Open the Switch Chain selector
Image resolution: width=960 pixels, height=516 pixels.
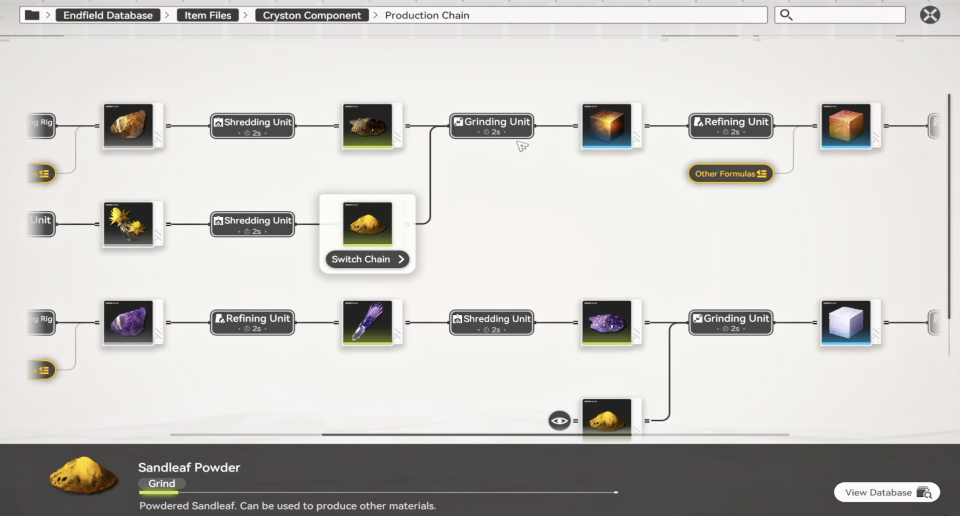pos(367,259)
